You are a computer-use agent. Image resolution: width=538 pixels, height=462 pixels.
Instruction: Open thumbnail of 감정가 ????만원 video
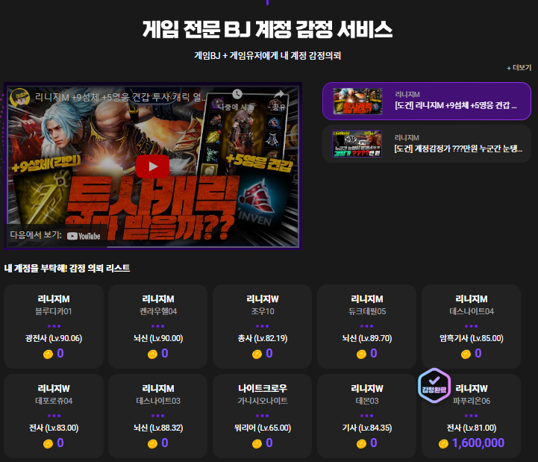(x=357, y=144)
